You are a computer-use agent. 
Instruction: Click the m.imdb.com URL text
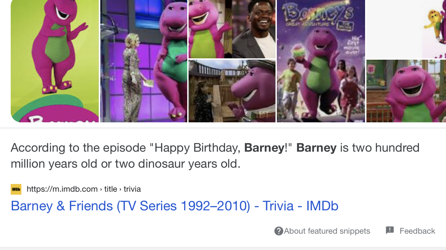(62, 189)
